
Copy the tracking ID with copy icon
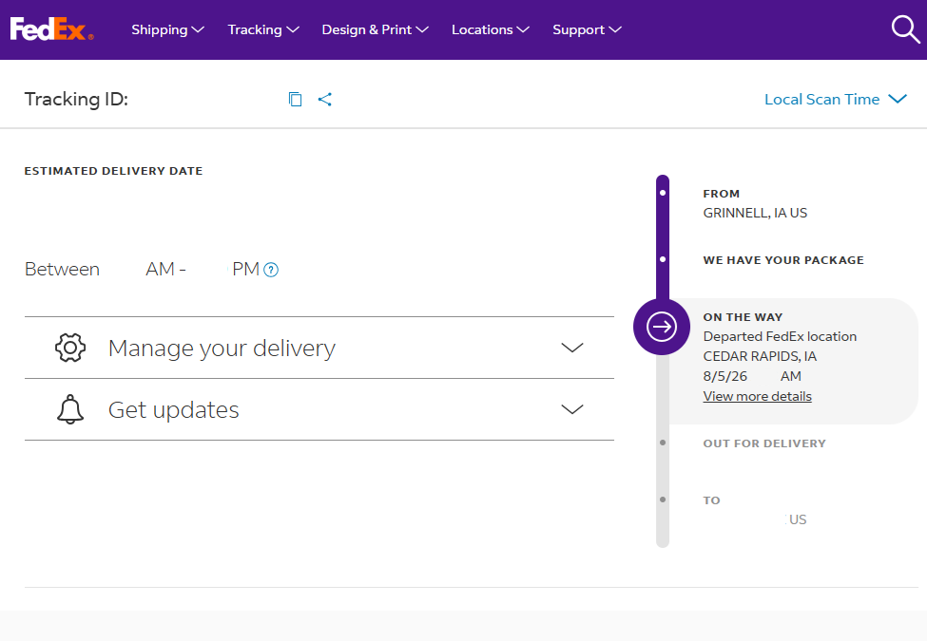[295, 99]
